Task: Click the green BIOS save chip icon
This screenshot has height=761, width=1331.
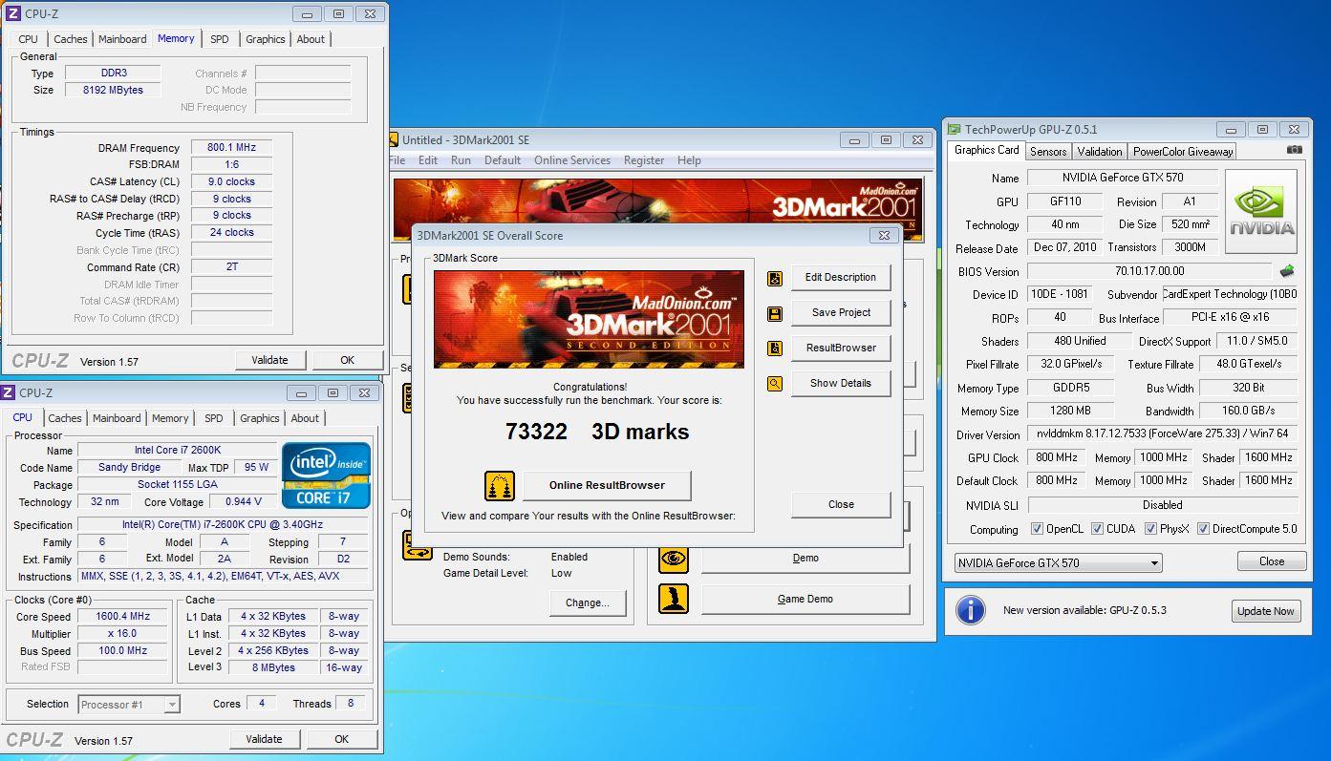Action: pos(1287,271)
